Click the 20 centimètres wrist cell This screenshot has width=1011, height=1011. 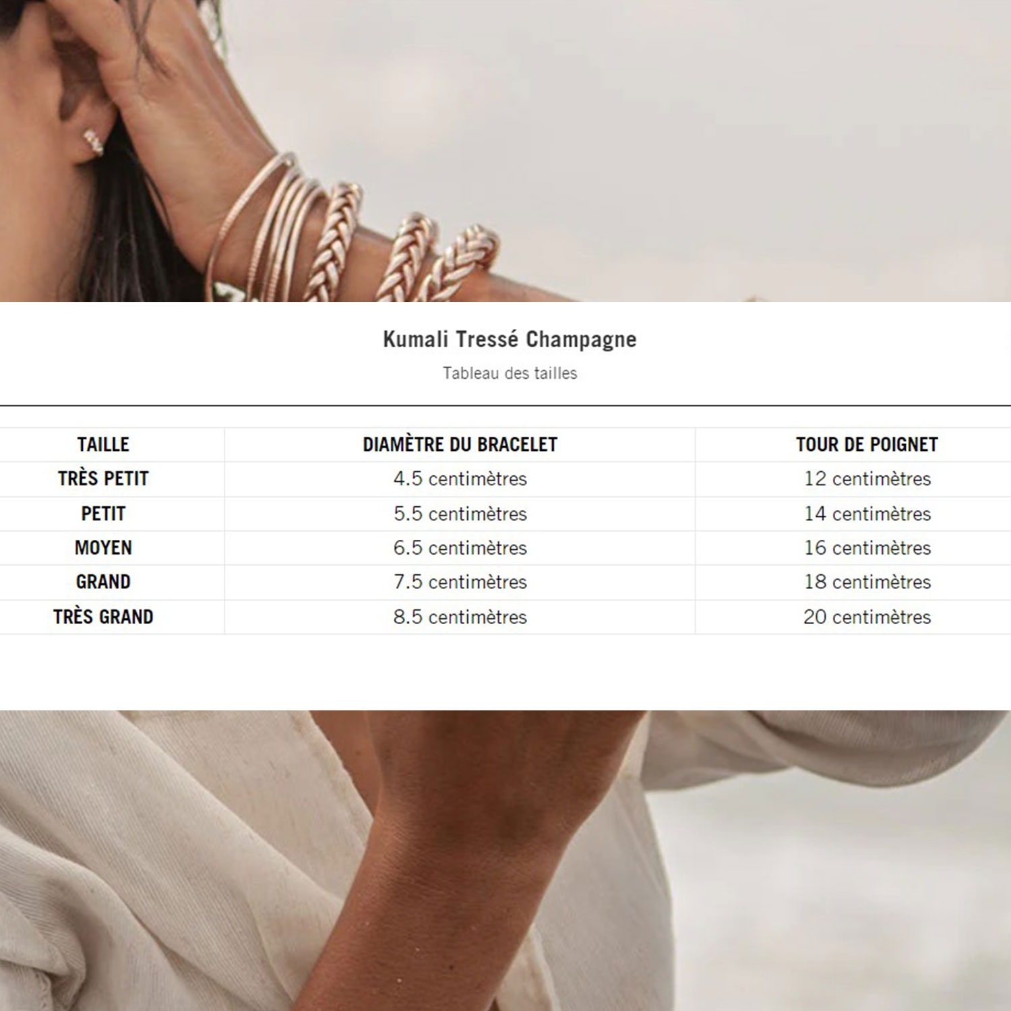pos(867,617)
